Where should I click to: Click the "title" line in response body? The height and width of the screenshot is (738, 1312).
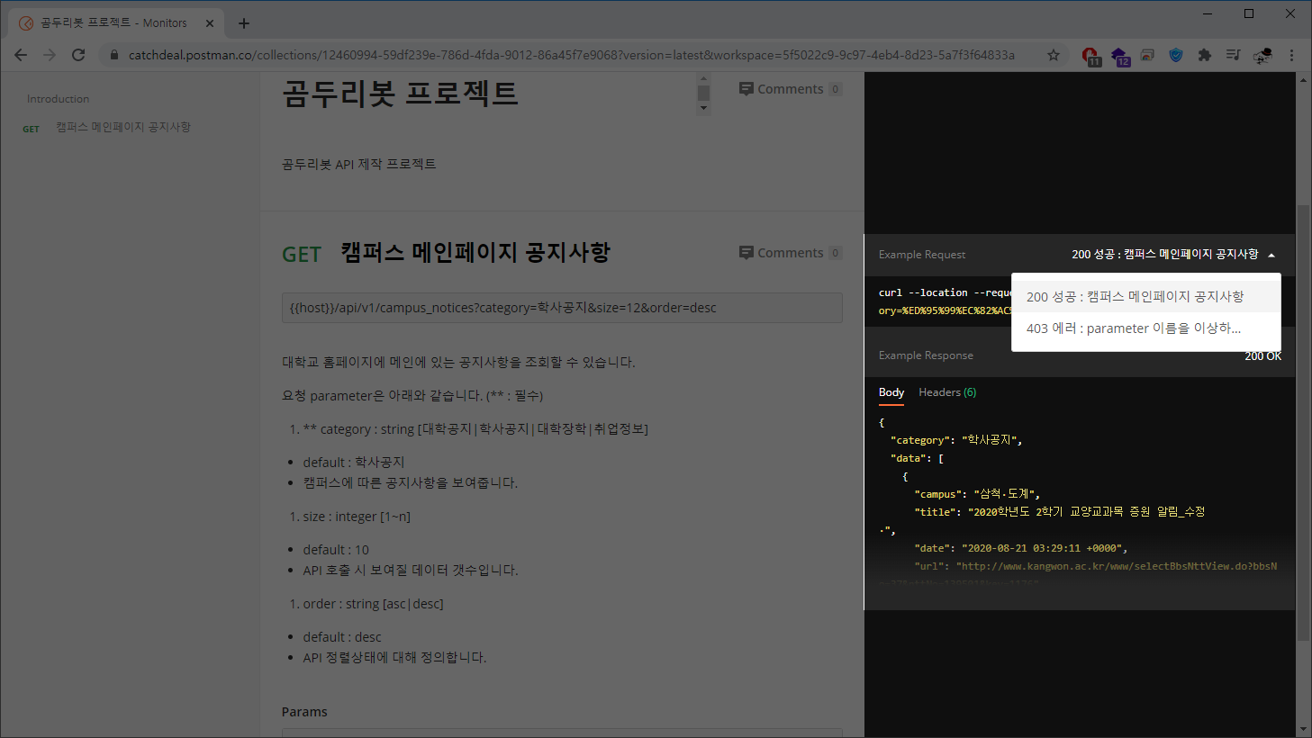click(1059, 512)
